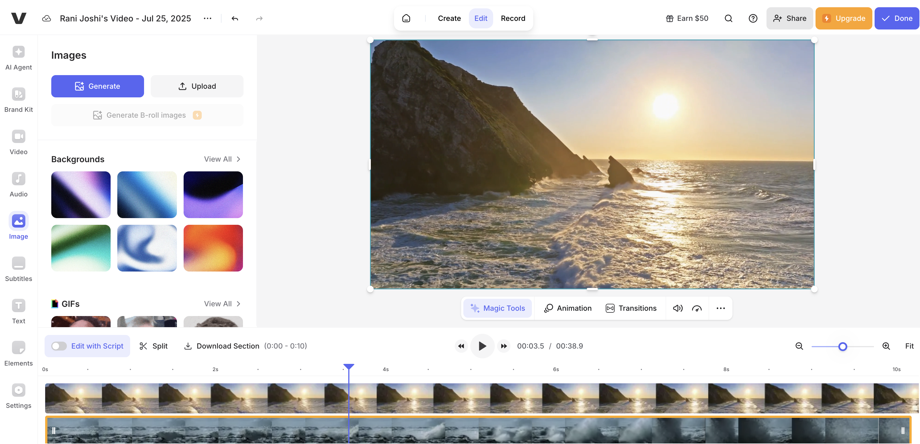Click the 4s mark on timeline ruler
The image size is (920, 444).
tap(386, 369)
